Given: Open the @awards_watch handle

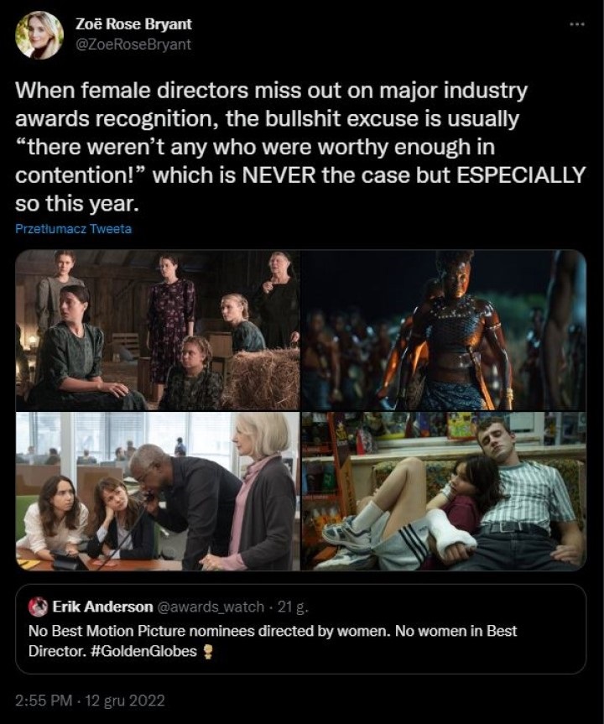Looking at the screenshot, I should [x=211, y=607].
